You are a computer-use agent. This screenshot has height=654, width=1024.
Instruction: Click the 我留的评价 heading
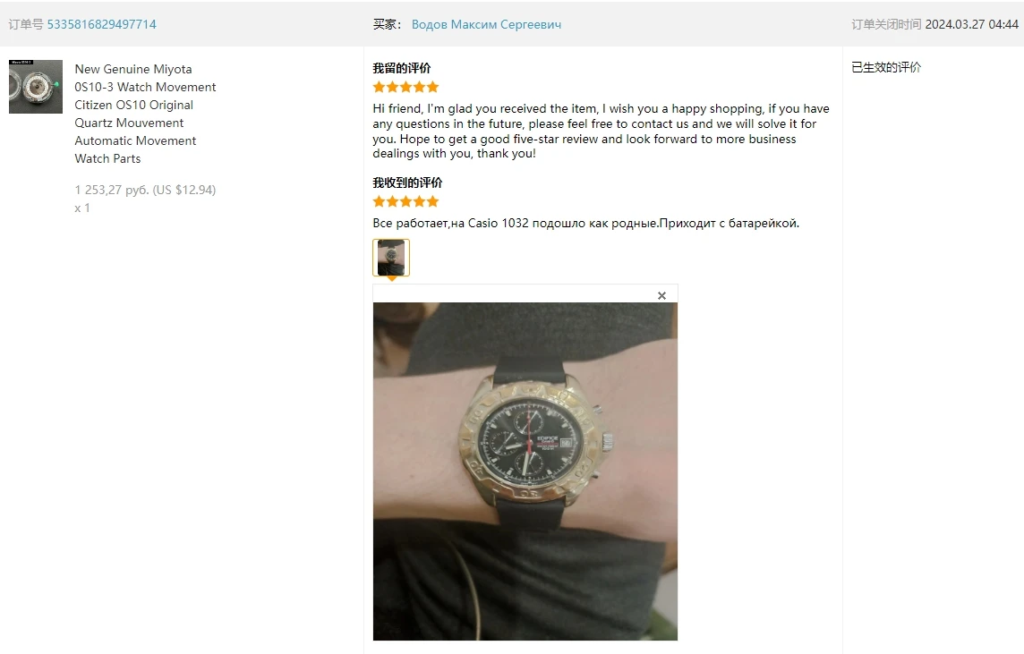click(402, 68)
